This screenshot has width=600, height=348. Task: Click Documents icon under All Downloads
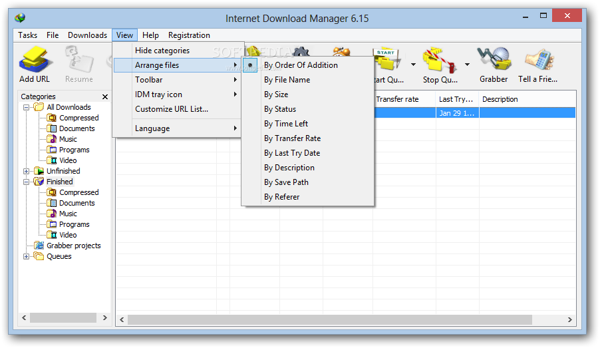pyautogui.click(x=52, y=128)
